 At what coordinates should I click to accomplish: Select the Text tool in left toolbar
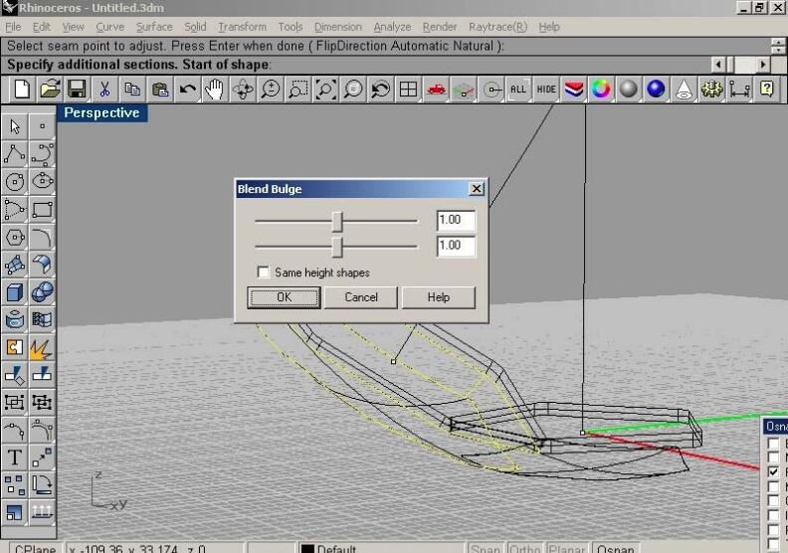click(x=15, y=458)
